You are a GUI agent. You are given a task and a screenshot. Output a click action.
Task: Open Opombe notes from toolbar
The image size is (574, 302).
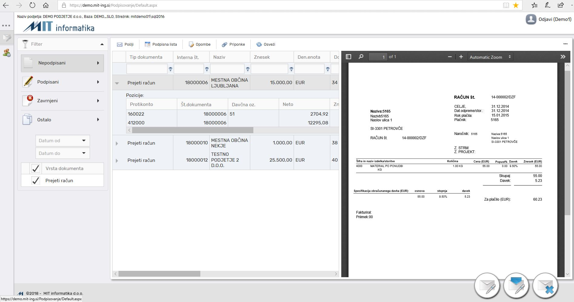[199, 44]
